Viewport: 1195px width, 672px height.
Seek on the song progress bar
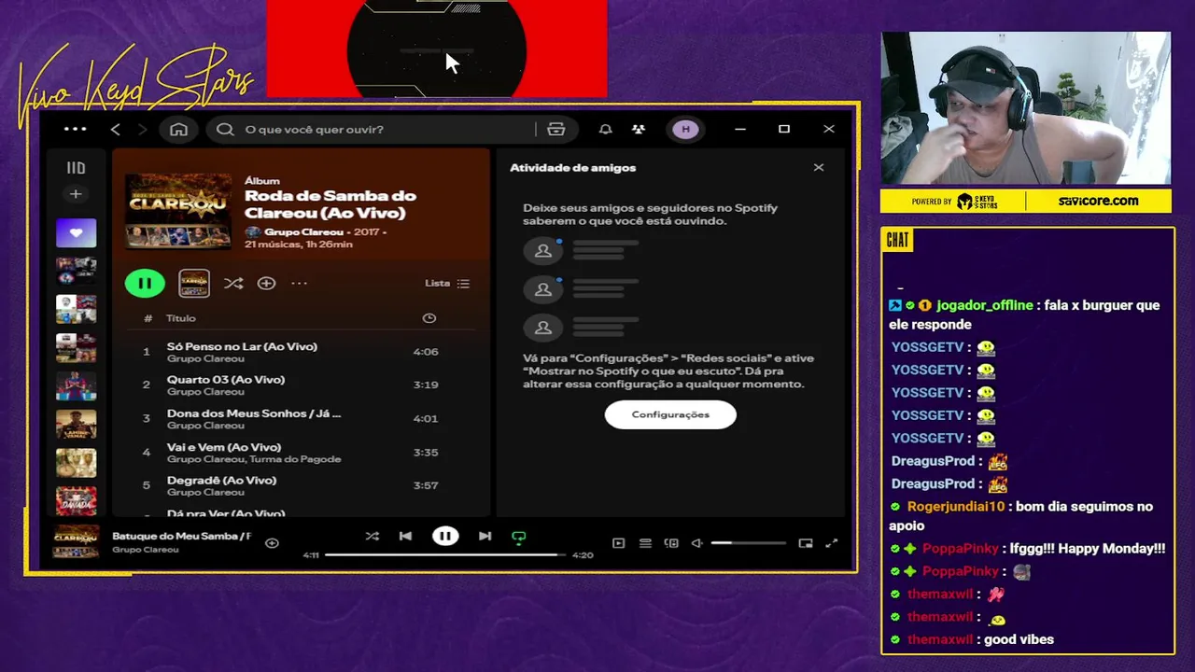pyautogui.click(x=444, y=554)
